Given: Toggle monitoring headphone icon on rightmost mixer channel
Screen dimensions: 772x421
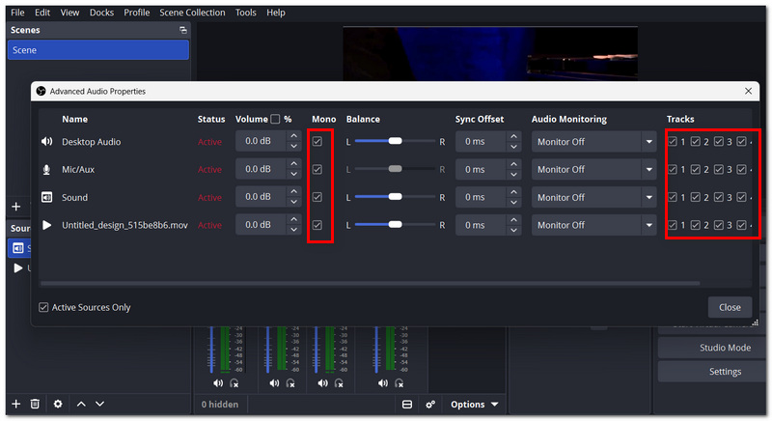Looking at the screenshot, I should coord(400,383).
